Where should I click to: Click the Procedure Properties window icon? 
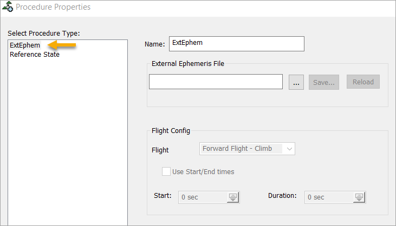click(x=8, y=8)
